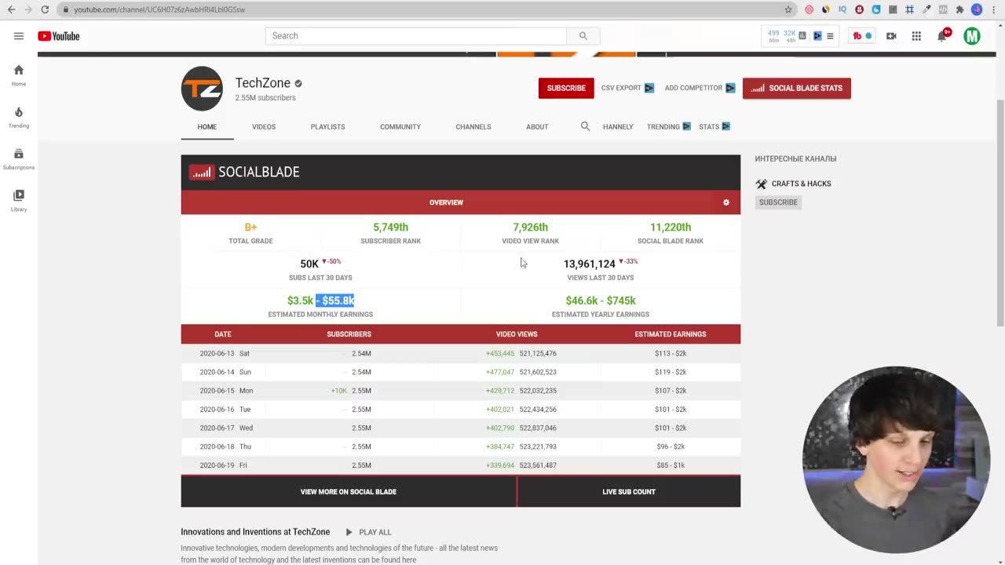This screenshot has width=1005, height=565.
Task: Click the eyedropper extension icon
Action: (x=926, y=9)
